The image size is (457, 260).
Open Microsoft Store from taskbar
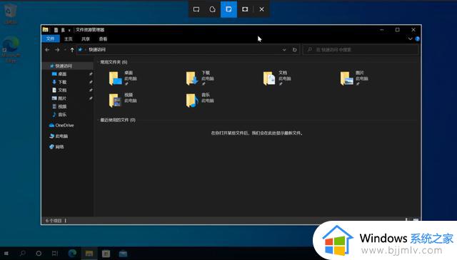click(x=106, y=254)
